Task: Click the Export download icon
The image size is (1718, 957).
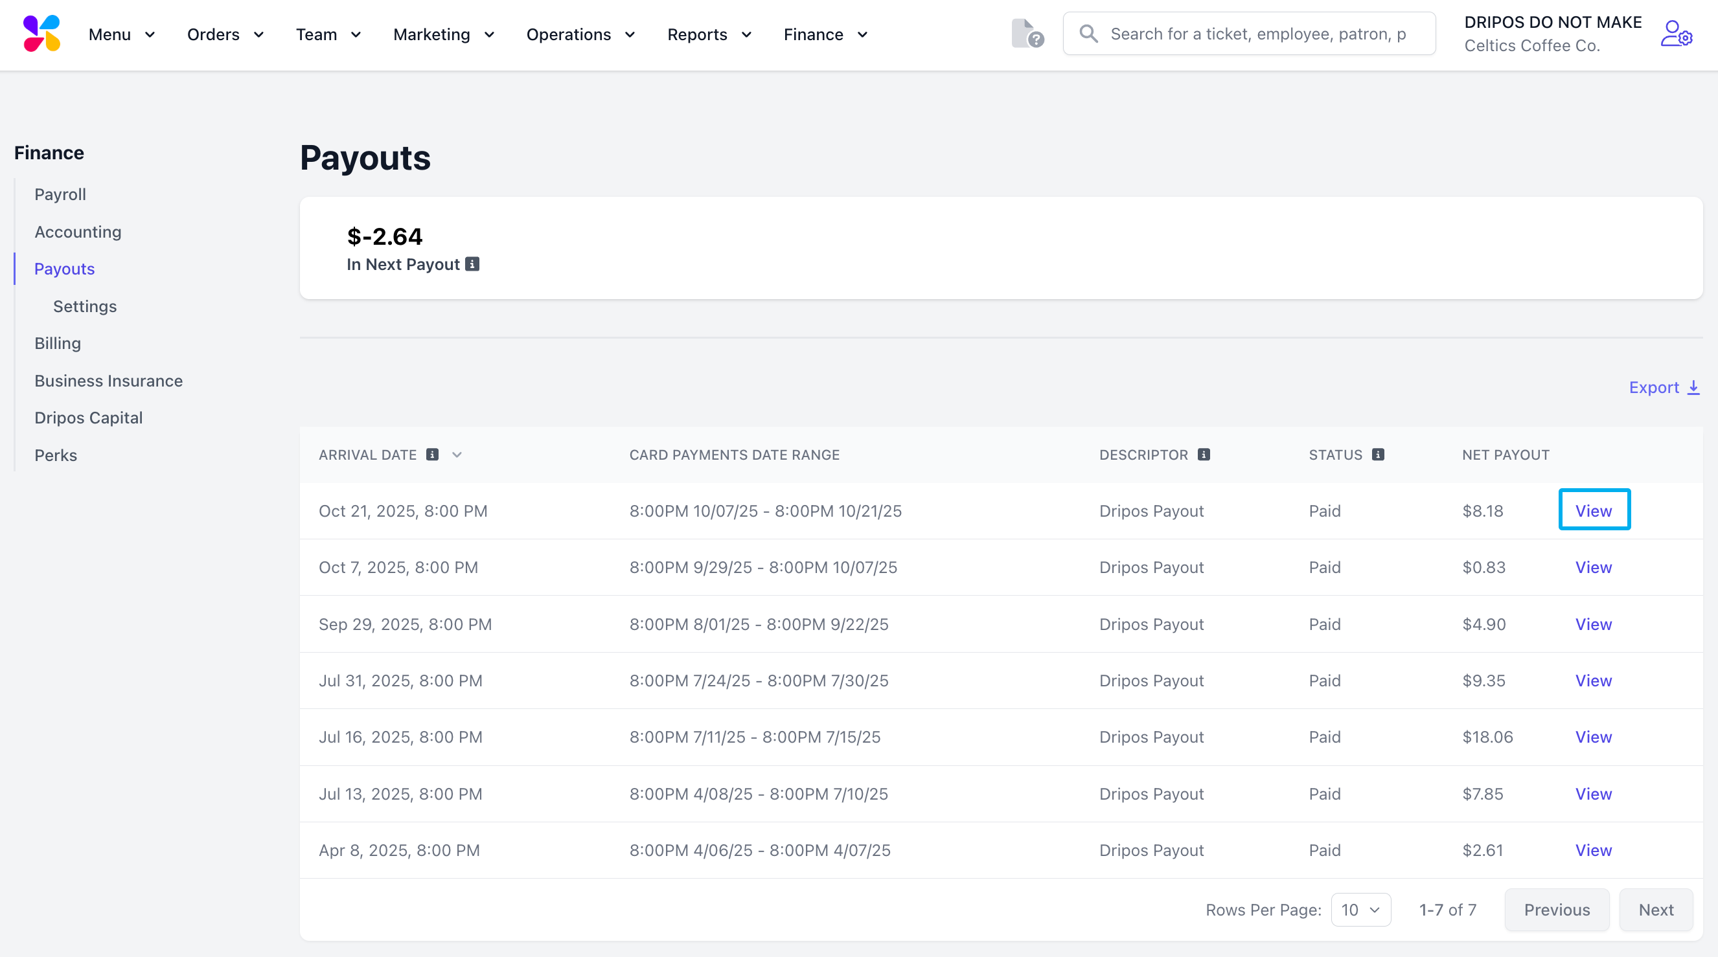Action: click(x=1693, y=387)
